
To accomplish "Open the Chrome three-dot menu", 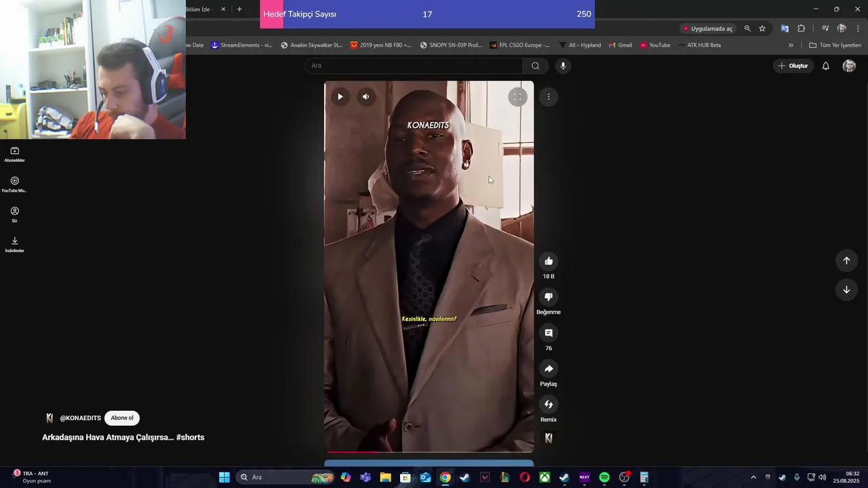I will 858,28.
